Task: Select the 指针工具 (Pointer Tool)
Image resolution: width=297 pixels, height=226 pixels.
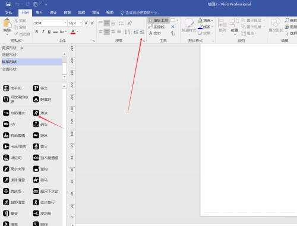Action: (x=159, y=20)
